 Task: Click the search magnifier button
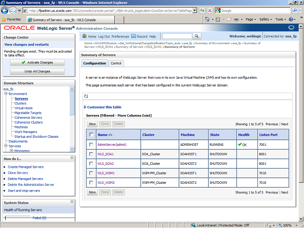[x=197, y=36]
